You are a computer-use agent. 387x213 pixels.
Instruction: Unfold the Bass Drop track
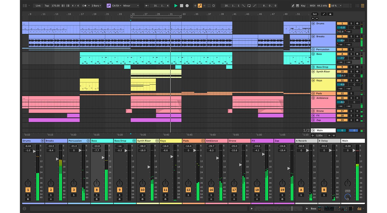point(313,67)
